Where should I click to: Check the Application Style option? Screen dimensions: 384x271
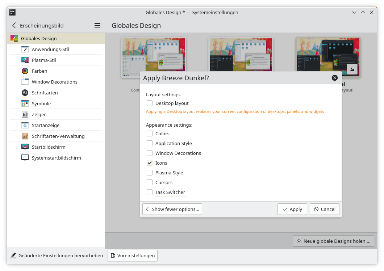pos(150,143)
